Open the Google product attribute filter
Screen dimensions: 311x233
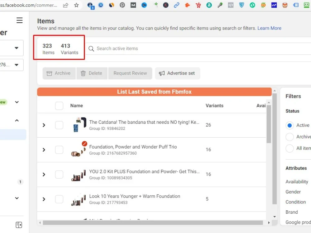(298, 222)
